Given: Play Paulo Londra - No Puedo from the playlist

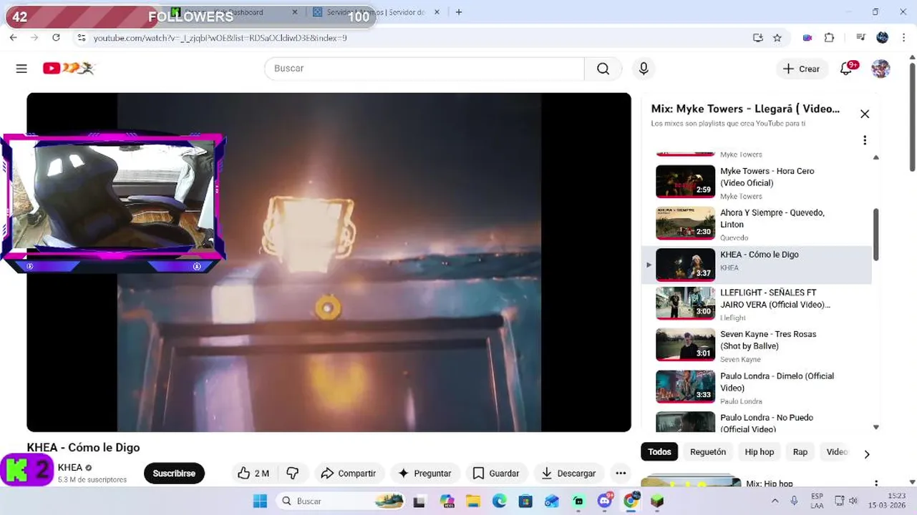Looking at the screenshot, I should pos(757,421).
